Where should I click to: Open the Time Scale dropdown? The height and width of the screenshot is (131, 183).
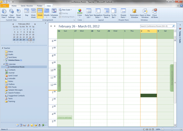pyautogui.click(x=65, y=10)
